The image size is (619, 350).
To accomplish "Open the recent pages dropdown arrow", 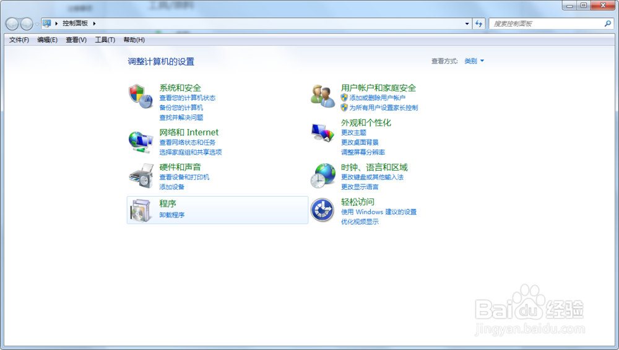I will [x=37, y=24].
